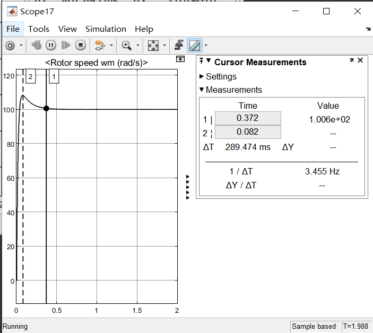
Task: Toggle the Cursor Measurements ruler icon
Action: [195, 45]
